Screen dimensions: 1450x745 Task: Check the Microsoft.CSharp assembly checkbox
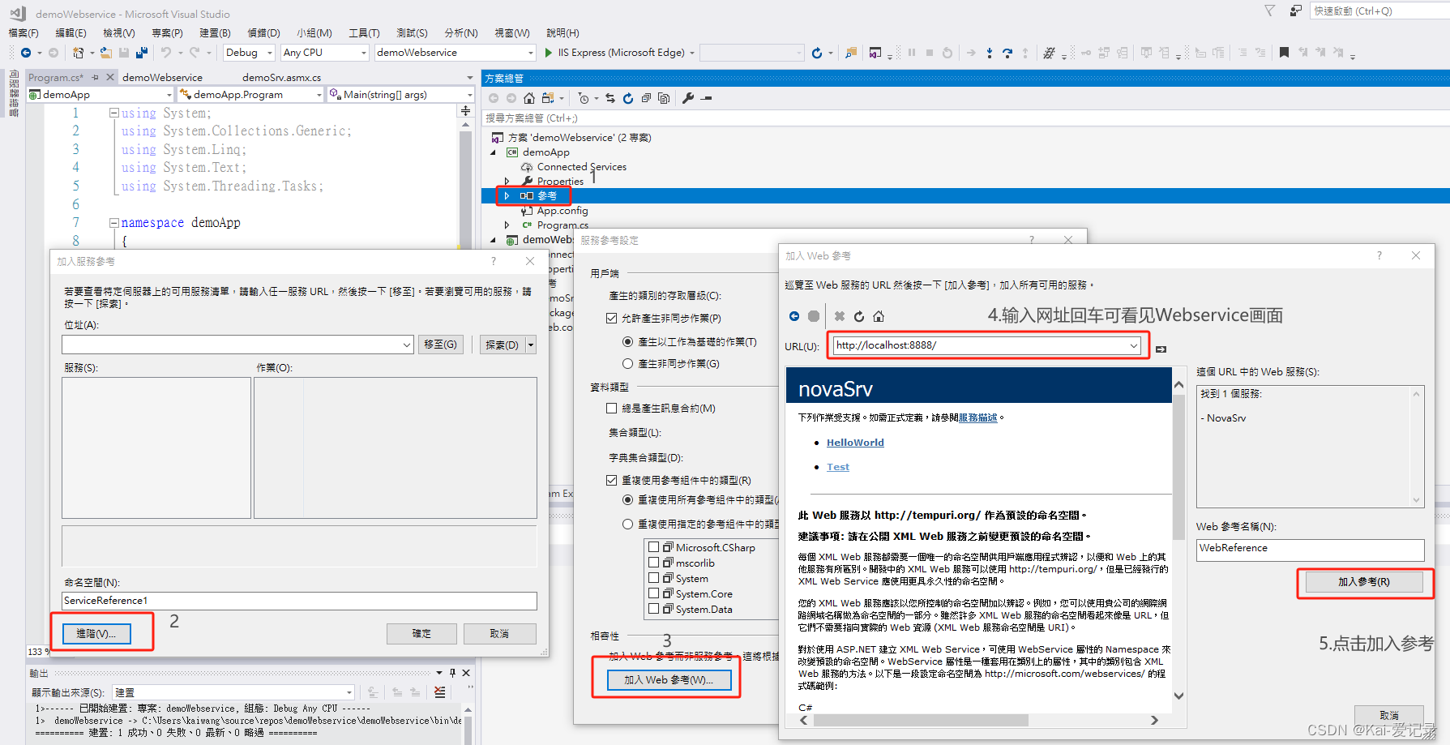pyautogui.click(x=653, y=547)
